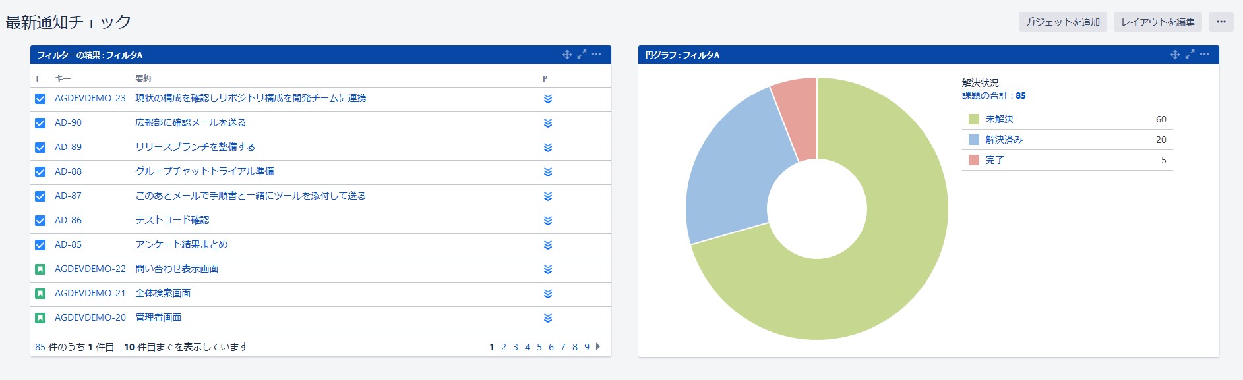
Task: Go to next page using arrow
Action: (598, 347)
